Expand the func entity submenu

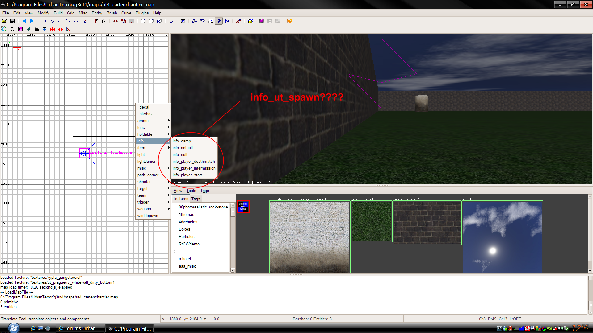[153, 127]
